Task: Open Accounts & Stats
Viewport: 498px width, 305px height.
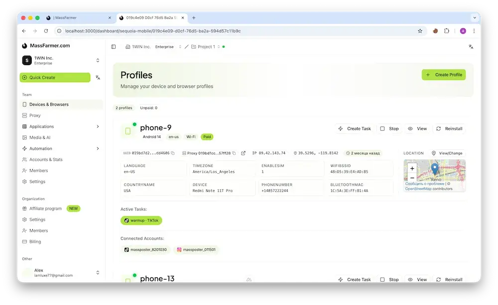Action: point(61,160)
